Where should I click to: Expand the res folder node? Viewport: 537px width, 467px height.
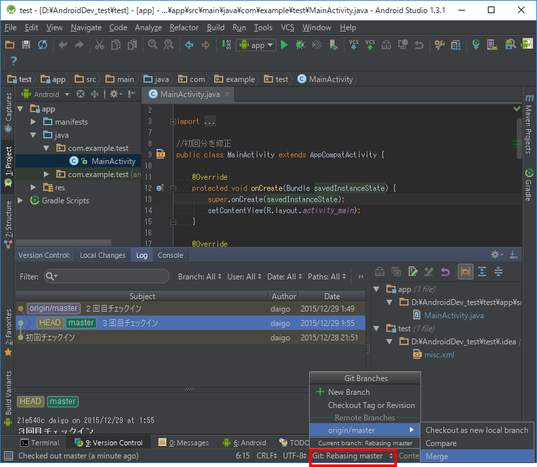pos(33,188)
